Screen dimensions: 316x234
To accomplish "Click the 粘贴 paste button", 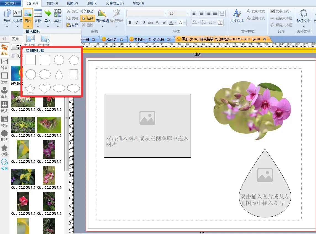I will (73, 25).
